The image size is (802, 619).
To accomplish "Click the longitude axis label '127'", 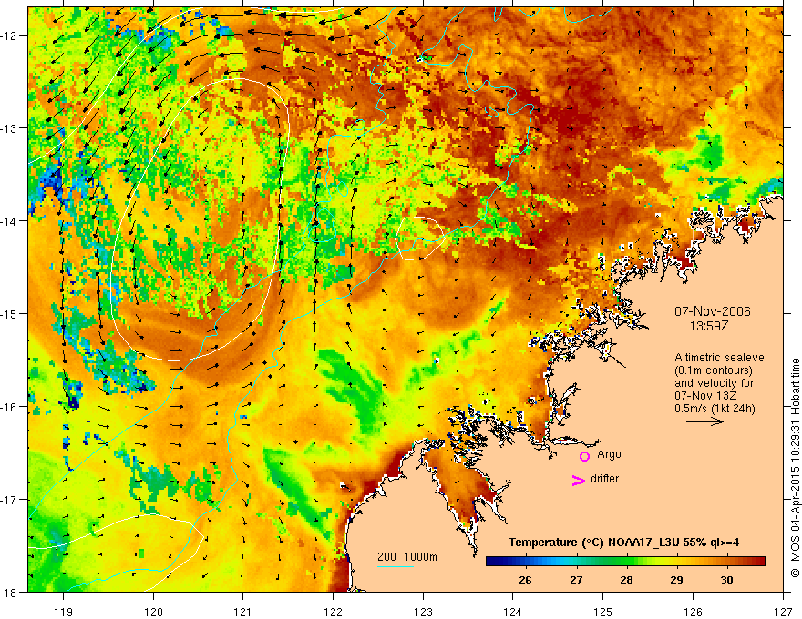I will tap(783, 612).
